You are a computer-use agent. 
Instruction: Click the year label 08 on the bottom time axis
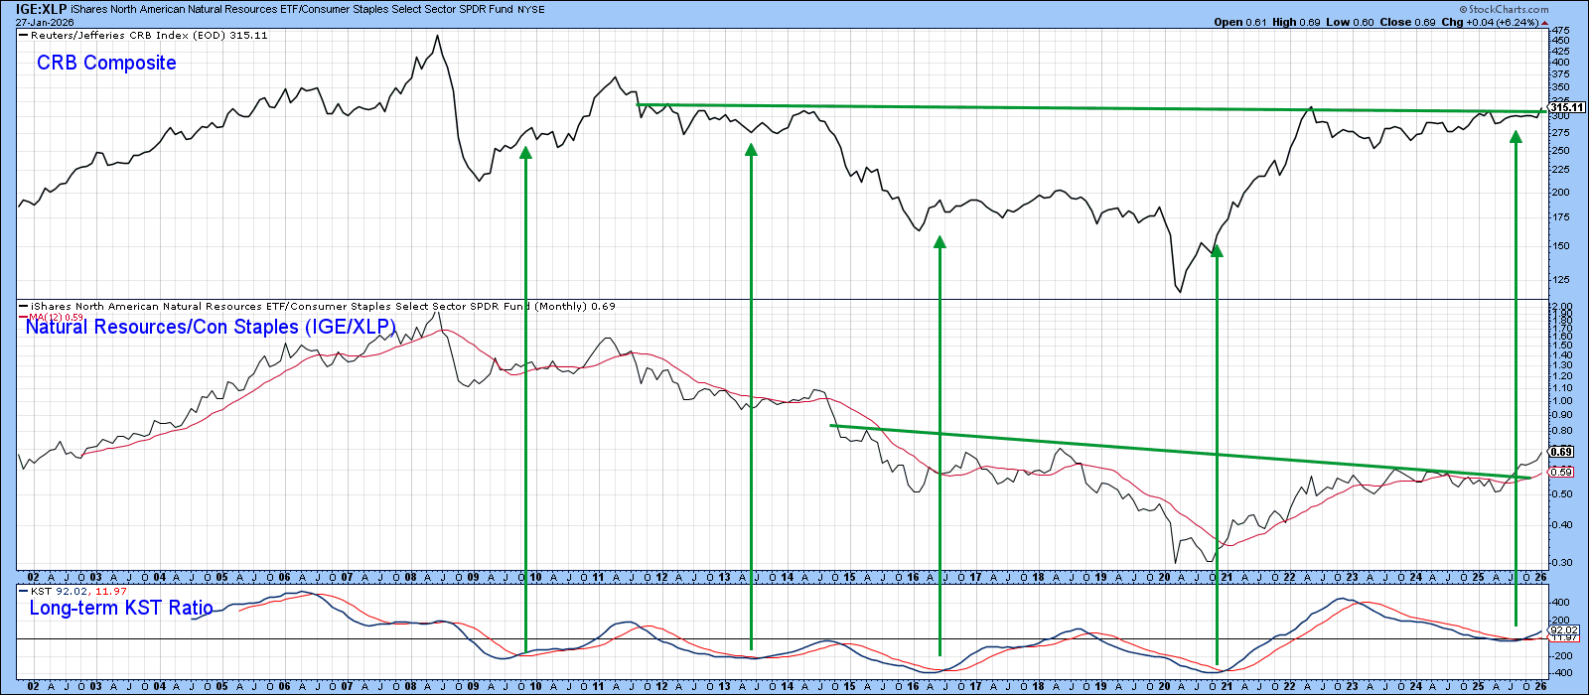tap(409, 687)
